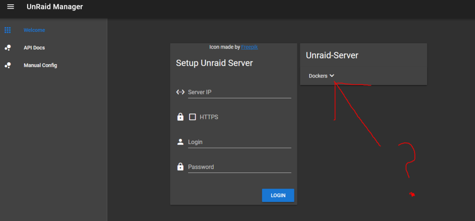Click the API Docs sidebar icon
Screen dimensions: 475x221
8,48
